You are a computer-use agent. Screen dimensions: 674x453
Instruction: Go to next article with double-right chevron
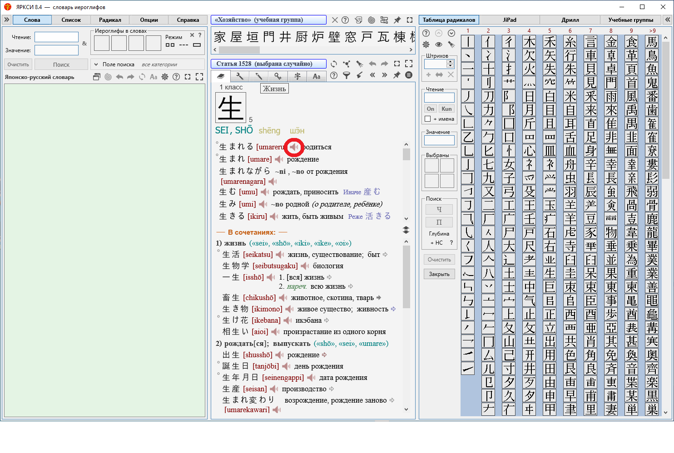384,75
